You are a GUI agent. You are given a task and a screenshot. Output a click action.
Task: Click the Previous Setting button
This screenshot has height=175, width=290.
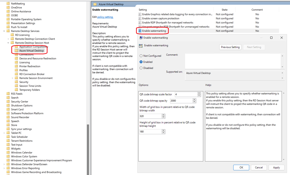(x=230, y=47)
